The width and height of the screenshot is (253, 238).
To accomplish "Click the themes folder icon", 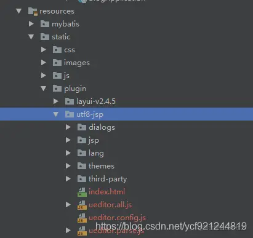I will [x=82, y=166].
